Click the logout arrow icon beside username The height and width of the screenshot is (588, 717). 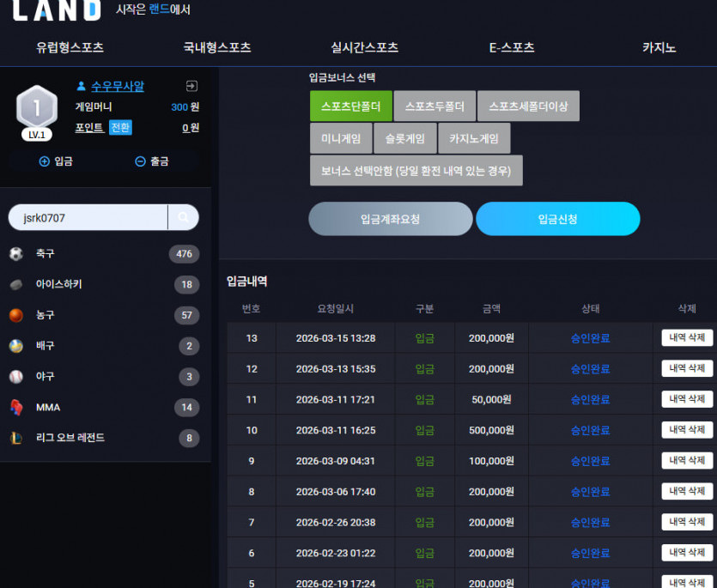(191, 86)
